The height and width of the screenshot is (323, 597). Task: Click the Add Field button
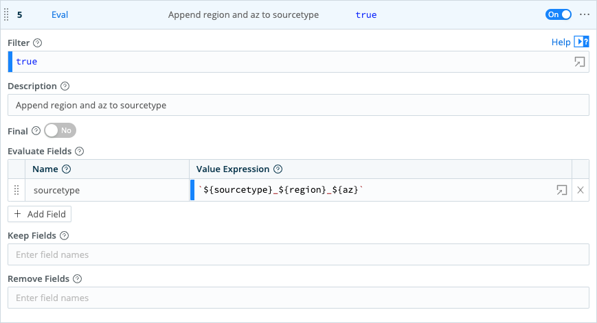click(40, 214)
